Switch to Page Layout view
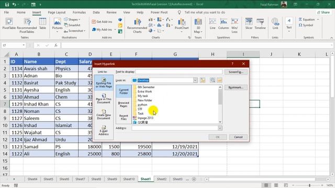 coord(276,185)
